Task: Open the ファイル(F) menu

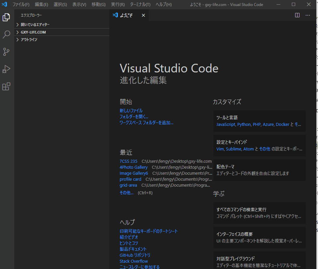Action: [x=21, y=4]
